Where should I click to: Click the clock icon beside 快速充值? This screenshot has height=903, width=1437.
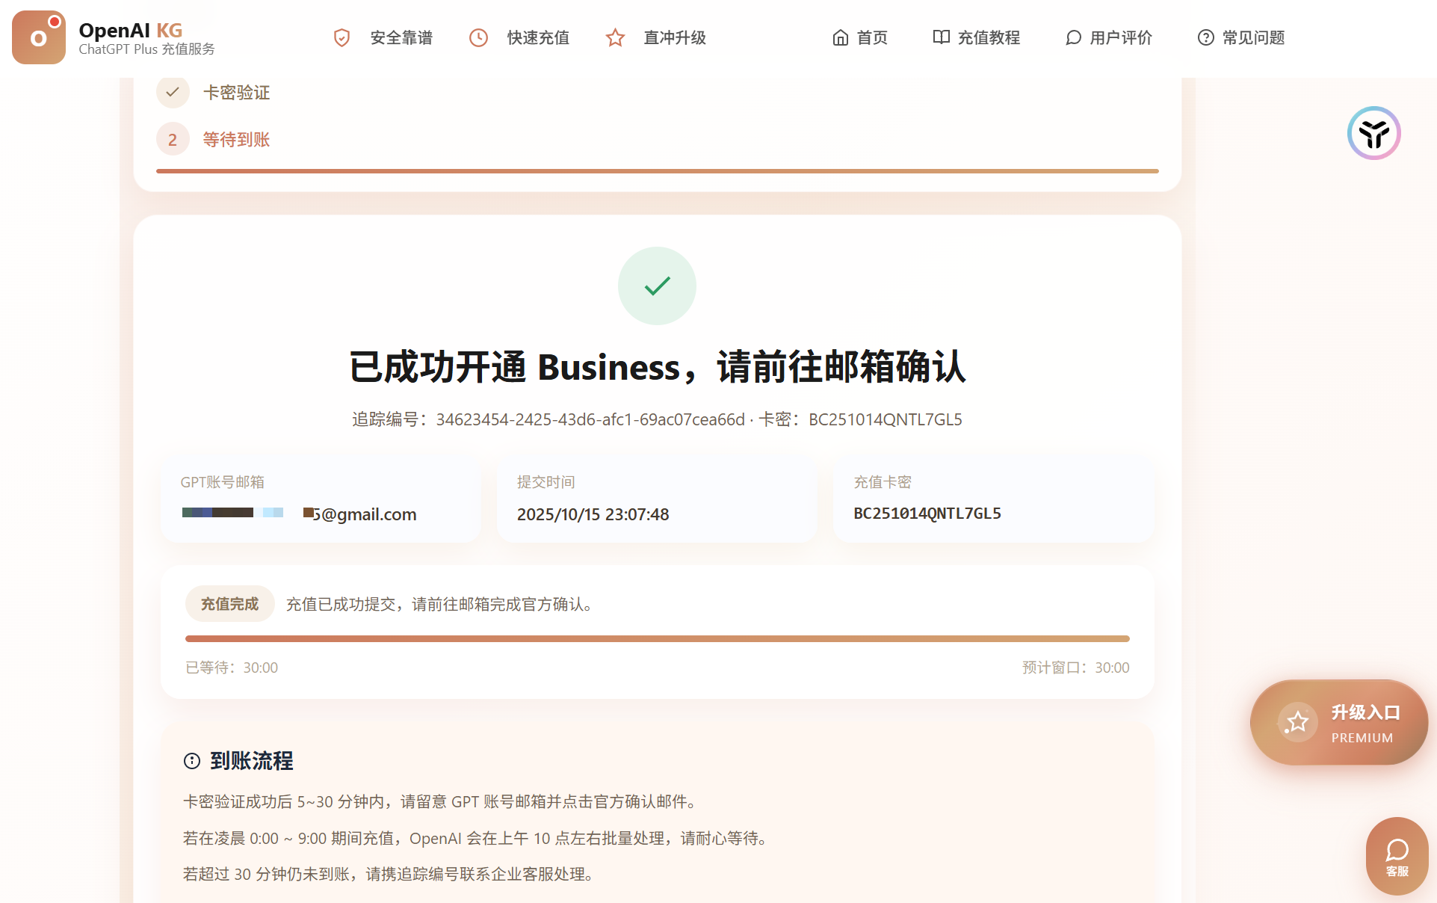(478, 37)
